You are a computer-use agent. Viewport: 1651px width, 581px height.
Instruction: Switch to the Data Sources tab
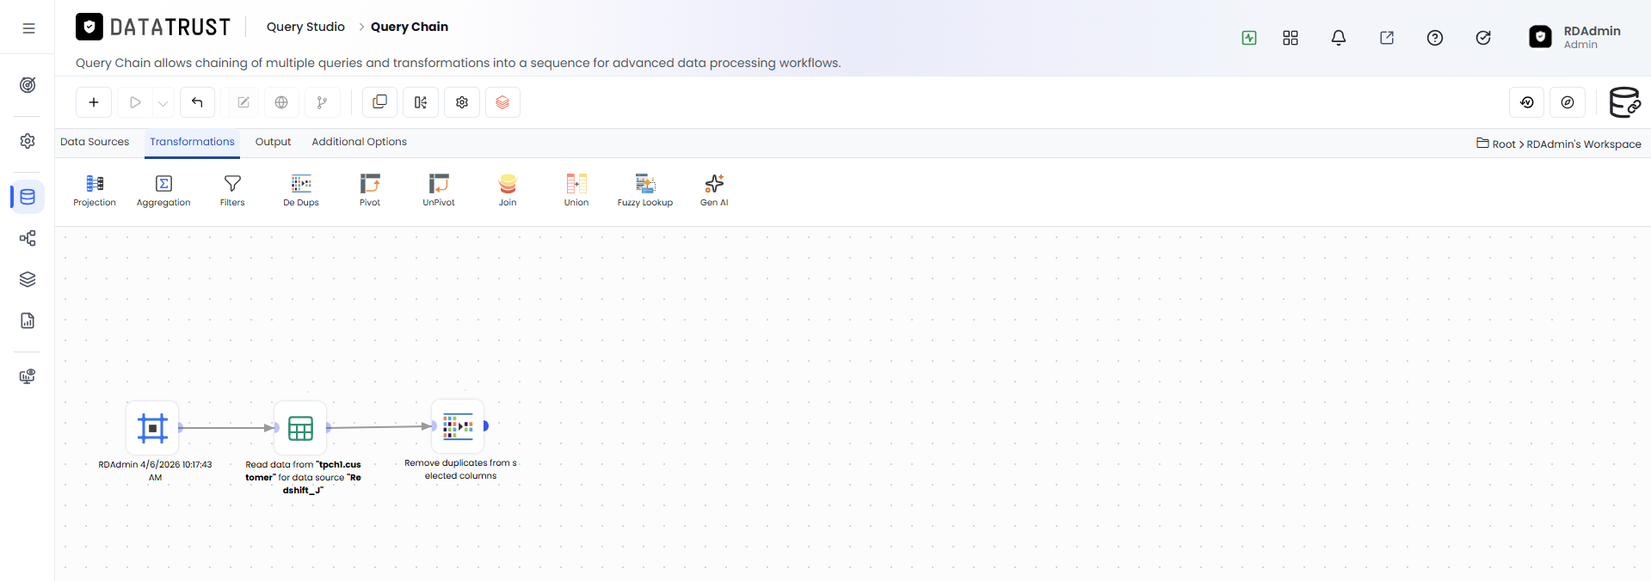point(95,142)
